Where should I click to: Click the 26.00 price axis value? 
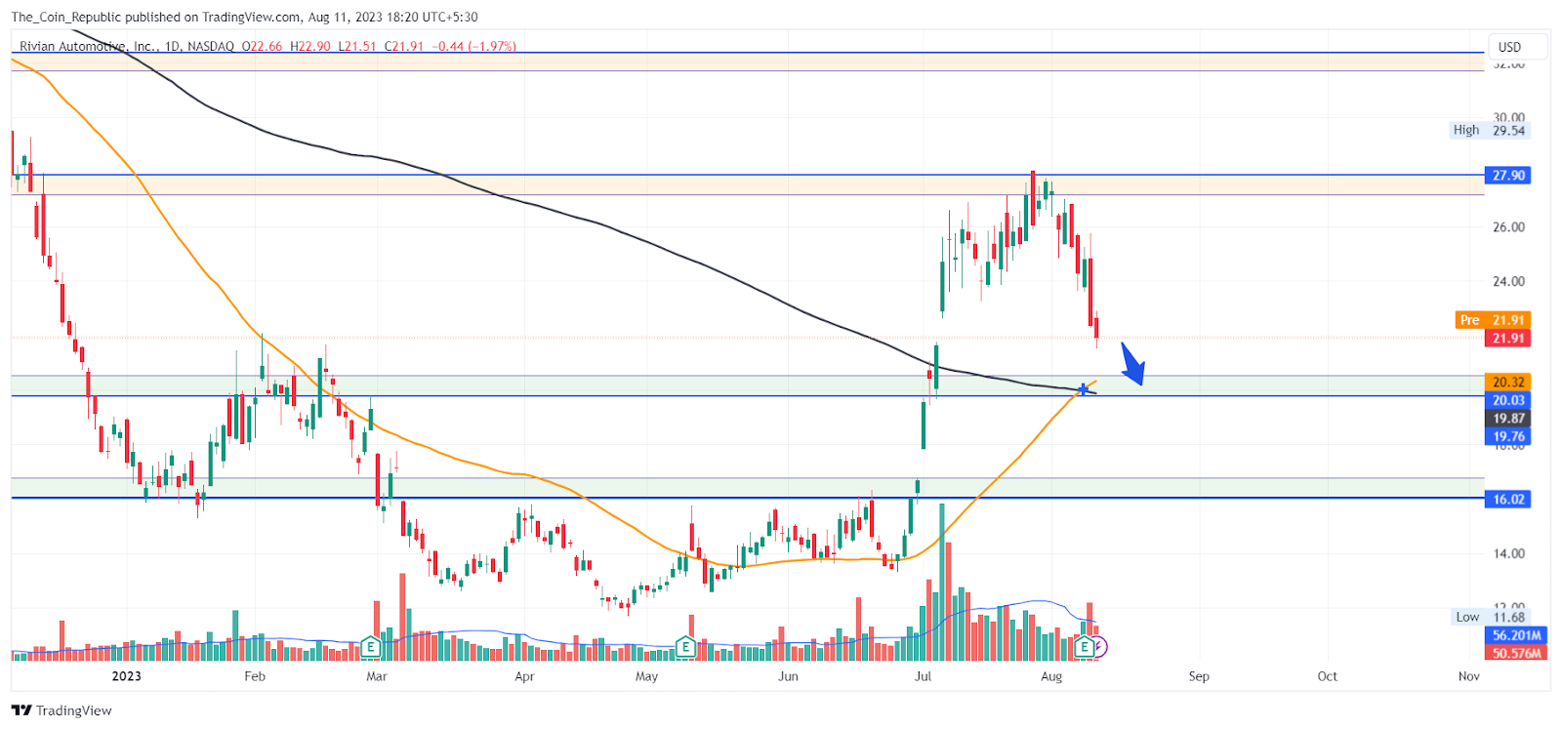coord(1508,227)
